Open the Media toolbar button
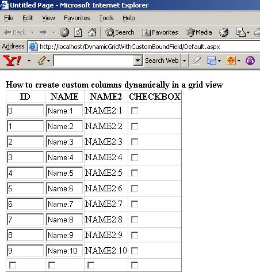Screen dimensions: 260x272 point(199,32)
